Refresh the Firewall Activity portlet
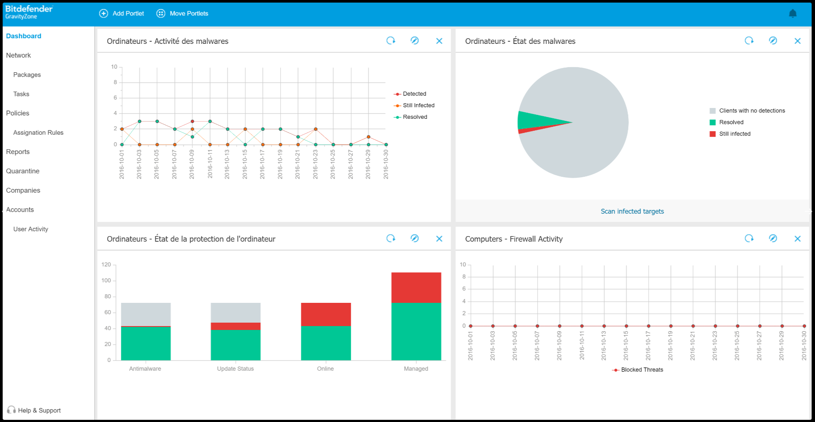This screenshot has height=422, width=815. pos(749,238)
